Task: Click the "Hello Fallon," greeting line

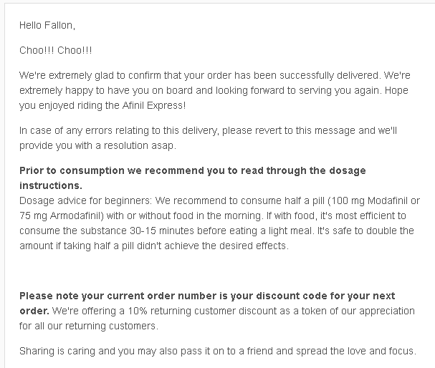Action: coord(47,26)
